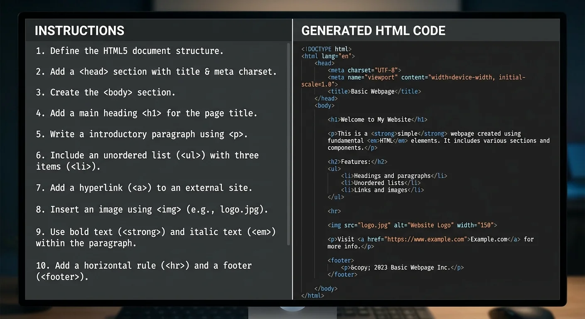Select instruction 10 about horizontal rule and footer
Screen dimensions: 585x319
click(x=144, y=271)
